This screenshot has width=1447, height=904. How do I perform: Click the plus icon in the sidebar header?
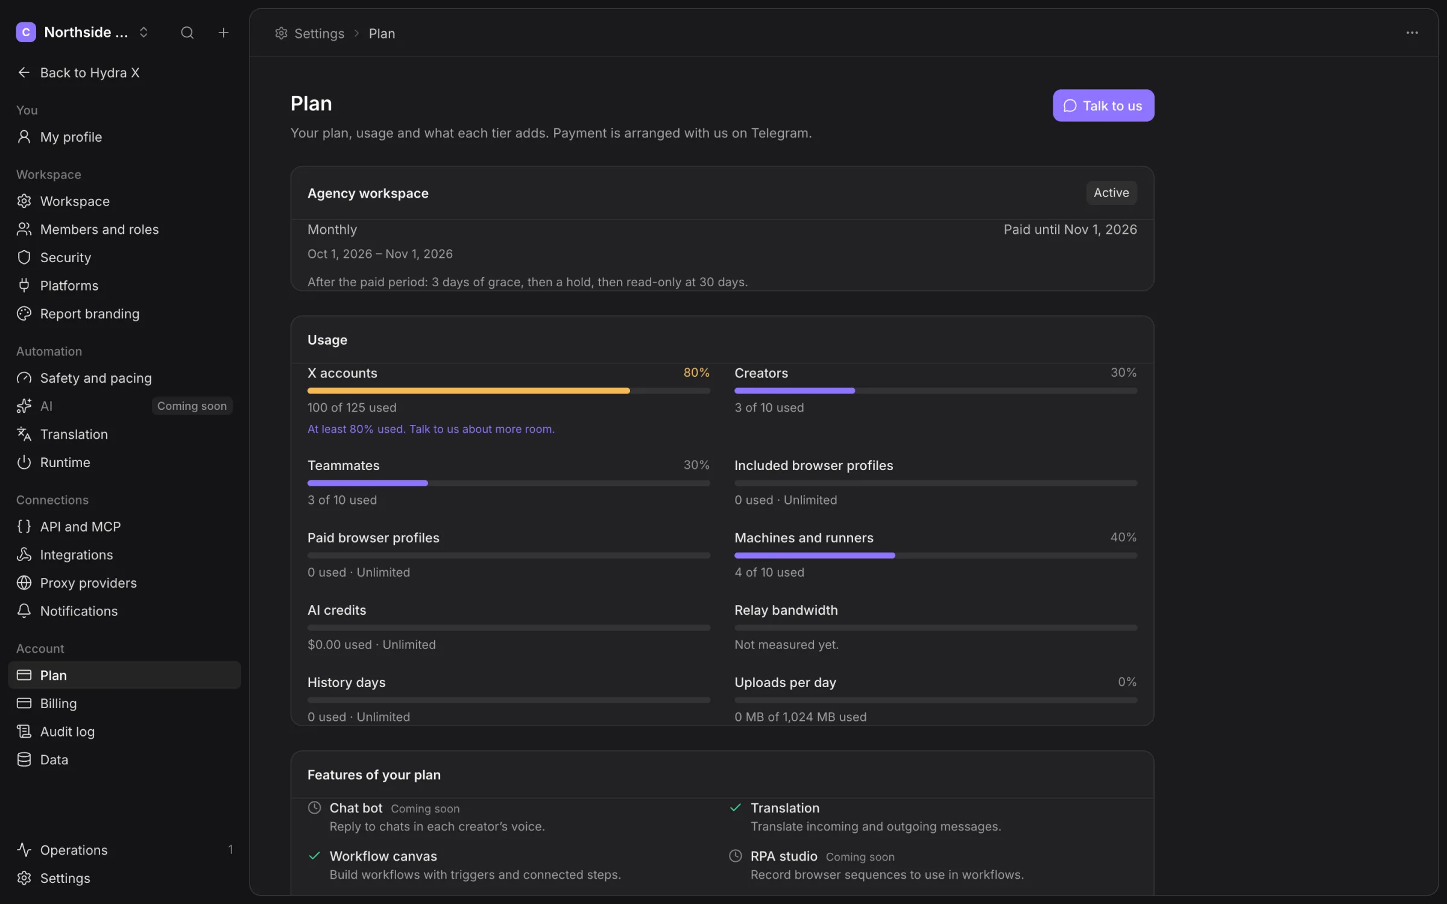pyautogui.click(x=223, y=33)
